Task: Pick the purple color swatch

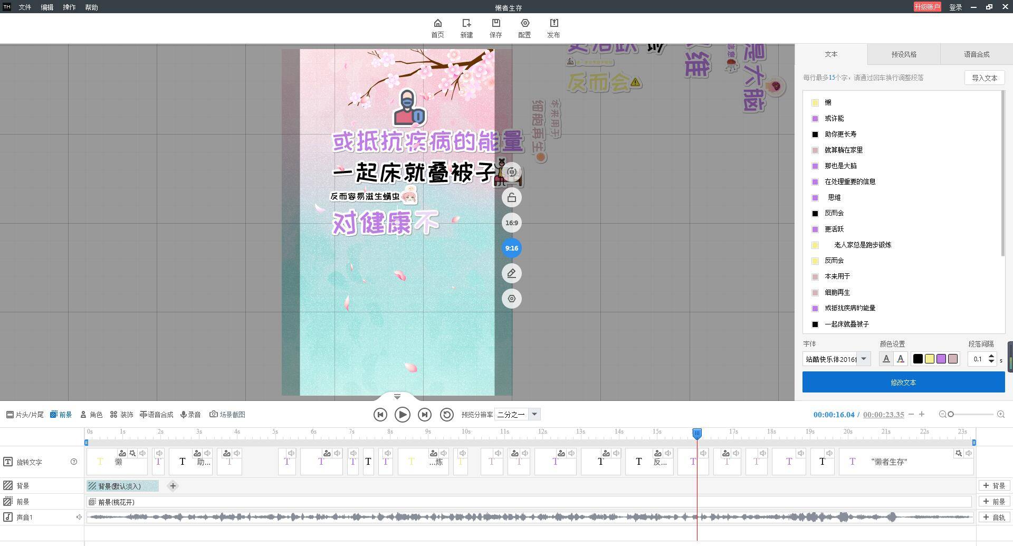Action: [941, 359]
